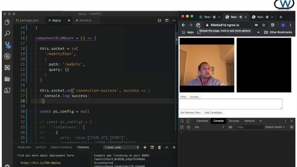Open editor More Actions ellipsis
Viewport: 297px width, 167px height.
point(174,20)
